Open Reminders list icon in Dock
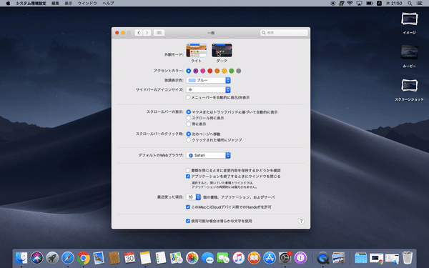429x268 pixels. coord(161,258)
